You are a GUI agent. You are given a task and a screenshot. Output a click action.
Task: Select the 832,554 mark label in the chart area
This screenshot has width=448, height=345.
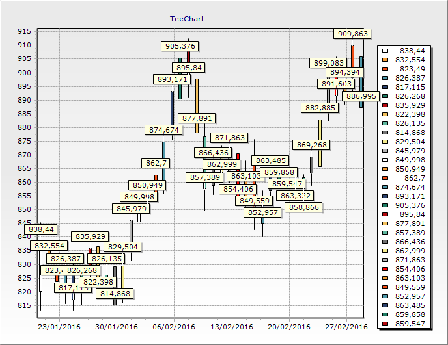click(49, 246)
